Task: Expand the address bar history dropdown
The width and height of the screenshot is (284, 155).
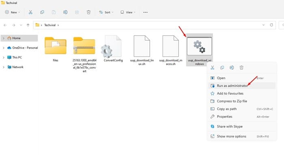Action: pos(264,25)
